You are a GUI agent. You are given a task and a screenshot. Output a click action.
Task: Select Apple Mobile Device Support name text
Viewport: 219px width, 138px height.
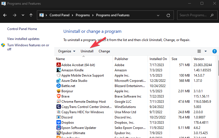pos(83,75)
